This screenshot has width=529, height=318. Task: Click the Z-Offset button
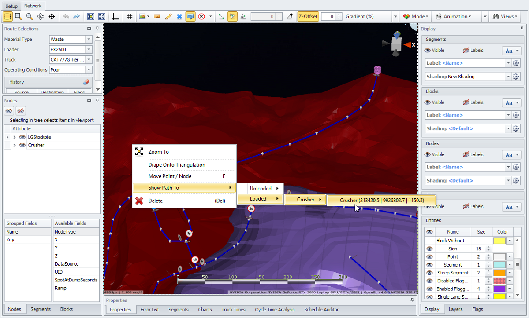pyautogui.click(x=308, y=16)
